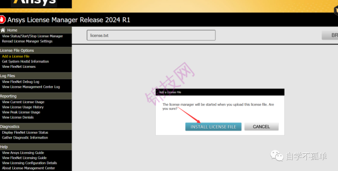Image resolution: width=338 pixels, height=171 pixels.
Task: Click the red stop icon beside title
Action: pos(2,20)
